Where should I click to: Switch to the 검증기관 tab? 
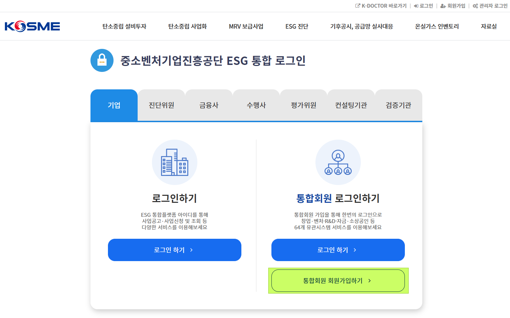tap(399, 105)
